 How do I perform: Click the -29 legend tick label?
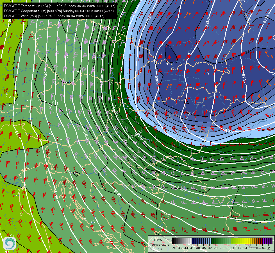[x=215, y=248]
